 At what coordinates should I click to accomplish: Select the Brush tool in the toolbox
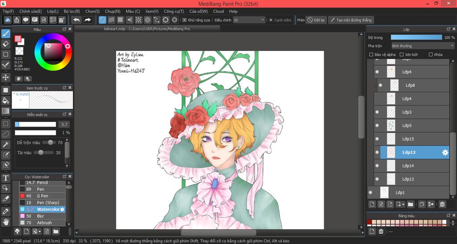click(5, 34)
